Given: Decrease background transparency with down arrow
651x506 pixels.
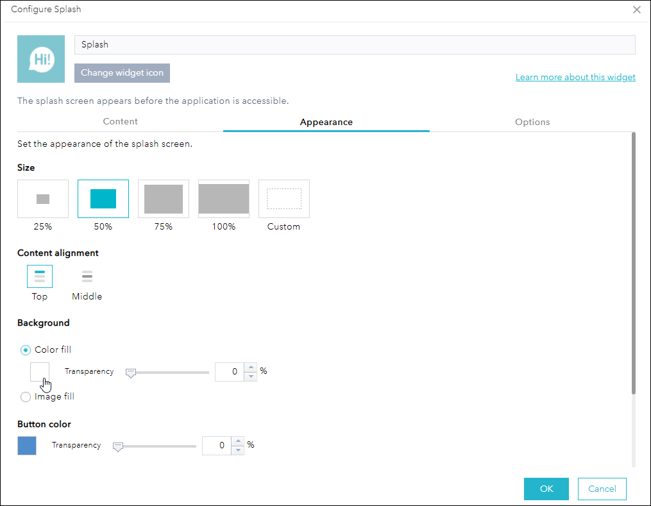Looking at the screenshot, I should (x=251, y=376).
